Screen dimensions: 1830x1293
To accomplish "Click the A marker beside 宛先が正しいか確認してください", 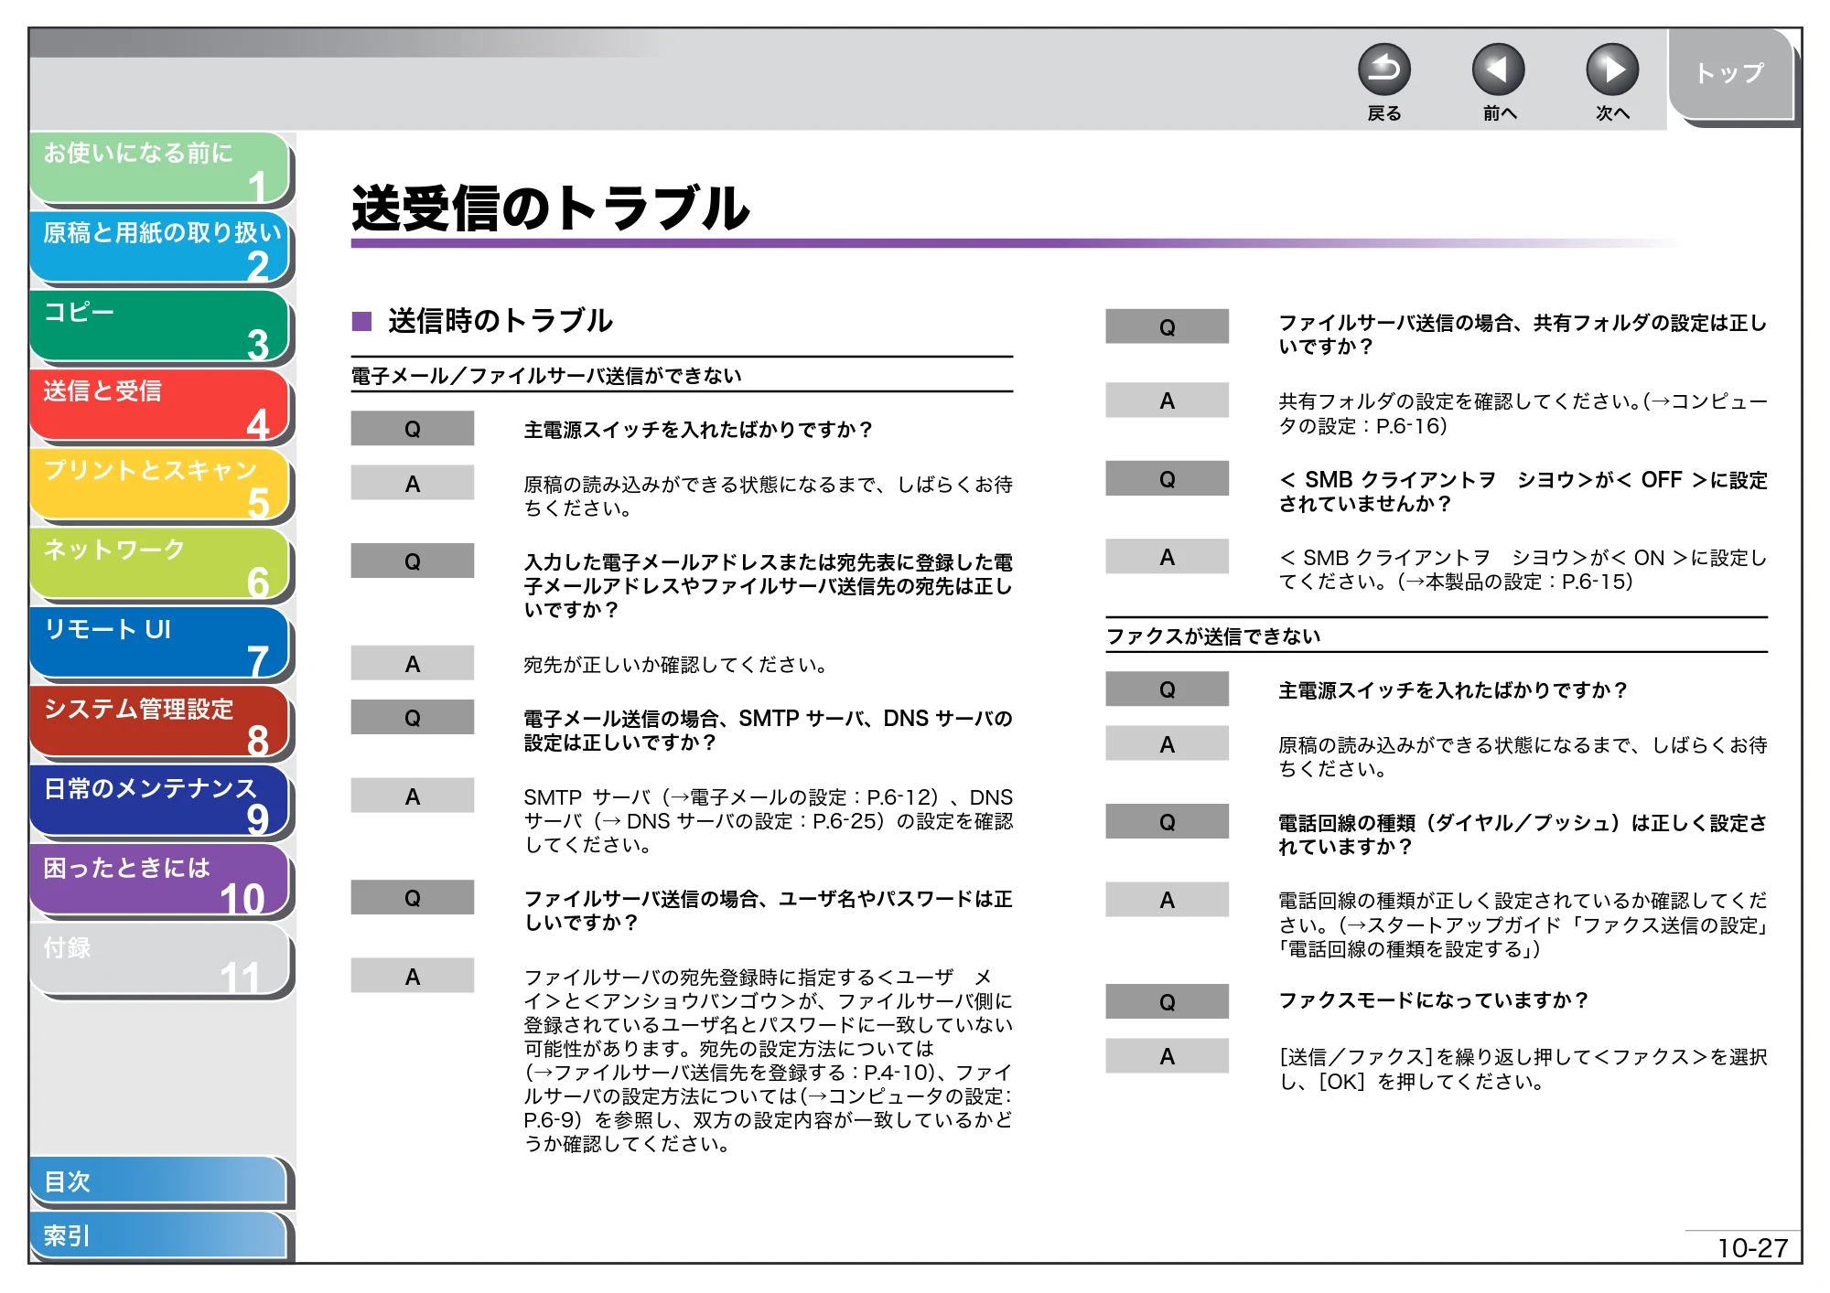I will tap(413, 664).
